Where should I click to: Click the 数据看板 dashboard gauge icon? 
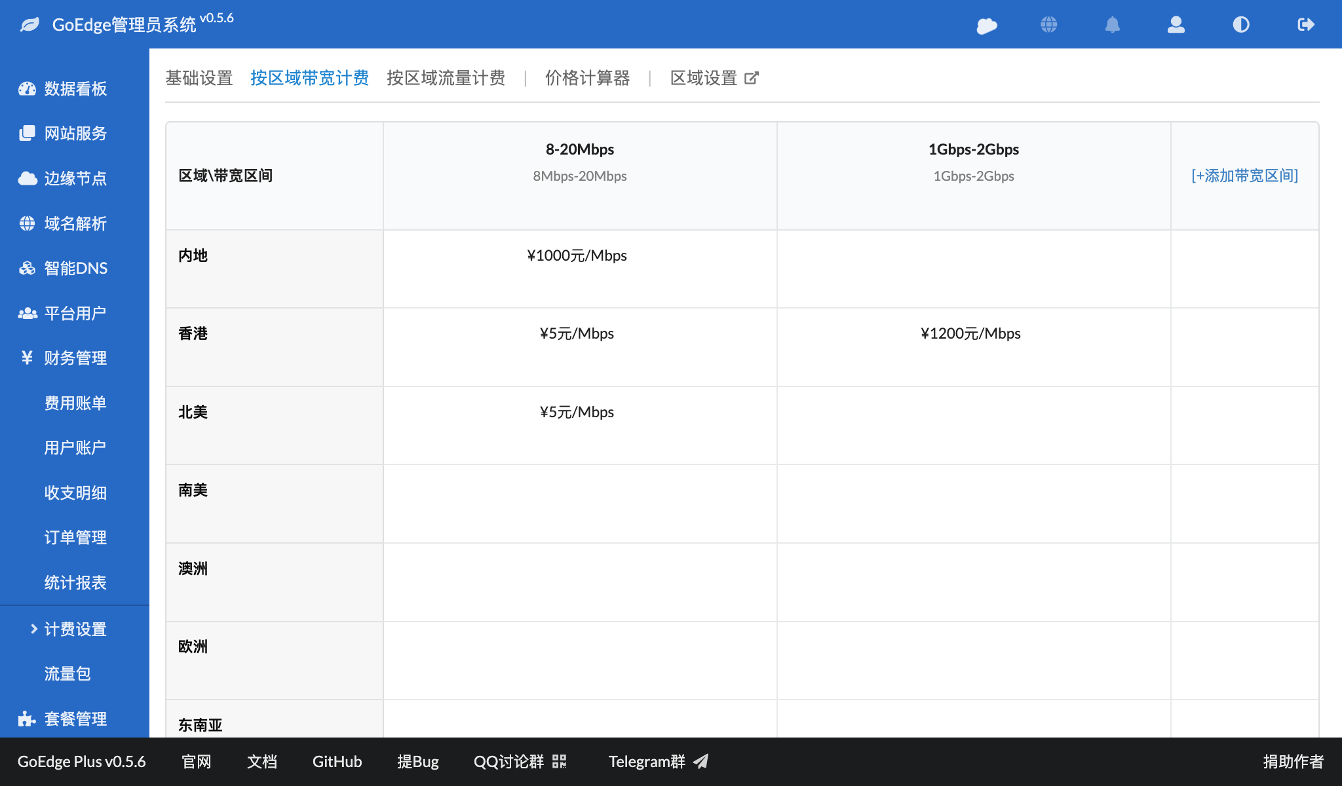click(27, 88)
